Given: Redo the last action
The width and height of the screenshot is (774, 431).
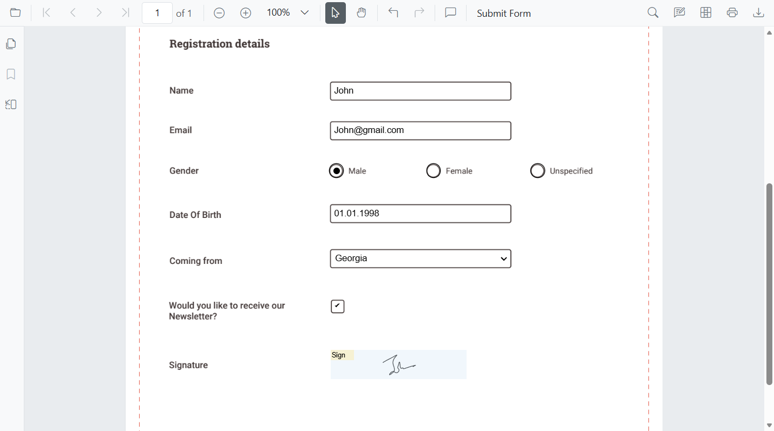Looking at the screenshot, I should (x=419, y=13).
